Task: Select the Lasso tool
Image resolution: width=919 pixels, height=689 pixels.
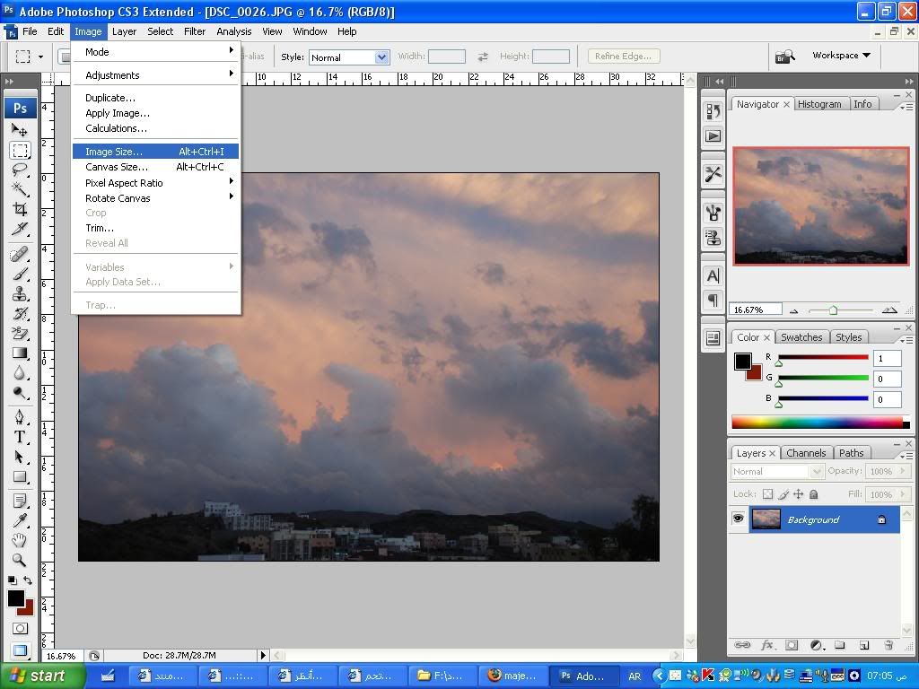Action: (x=20, y=170)
